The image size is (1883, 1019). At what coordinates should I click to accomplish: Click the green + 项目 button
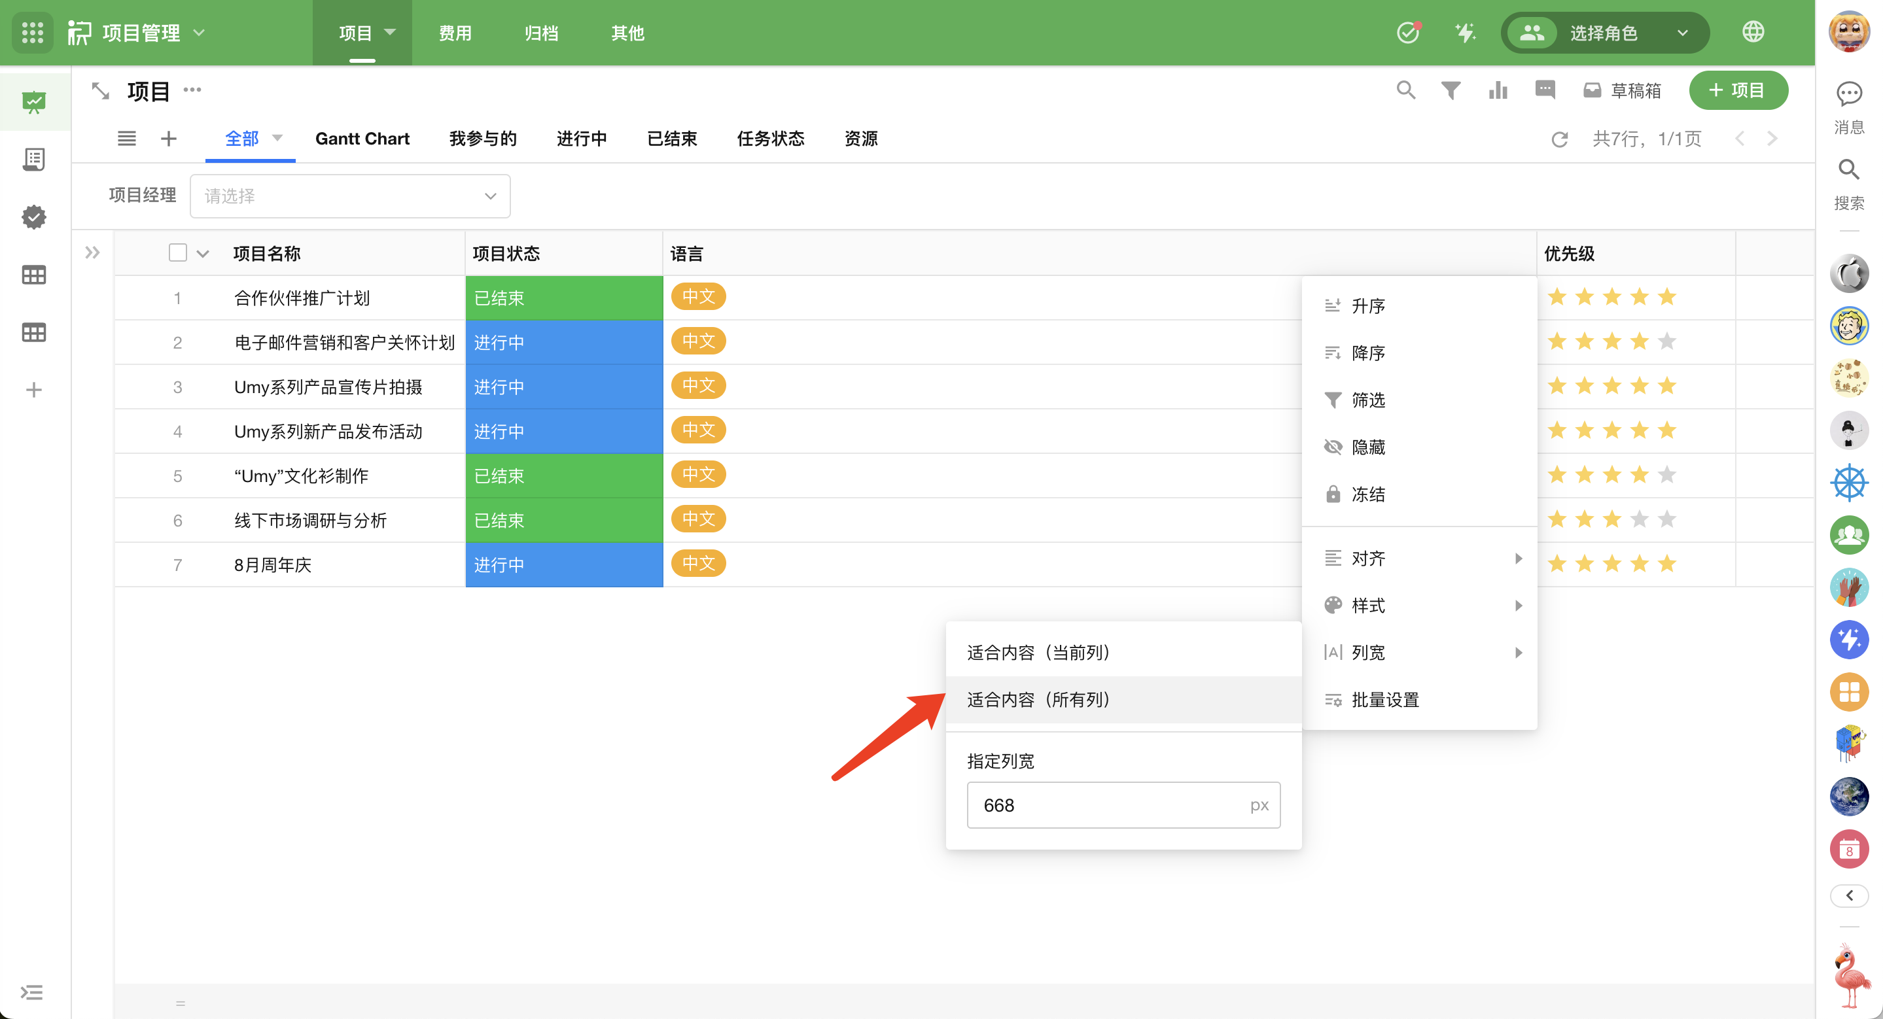pyautogui.click(x=1738, y=90)
